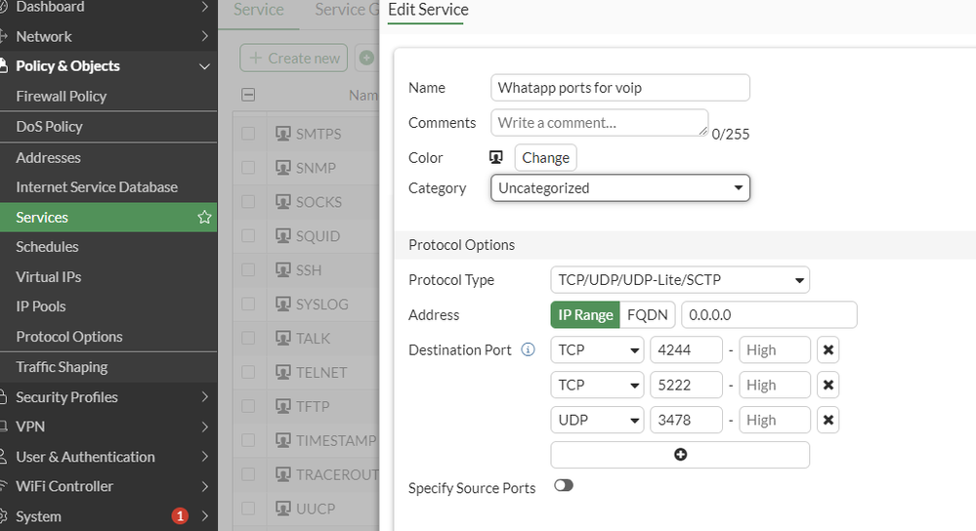This screenshot has width=976, height=531.
Task: Click the Comments text field
Action: 599,123
